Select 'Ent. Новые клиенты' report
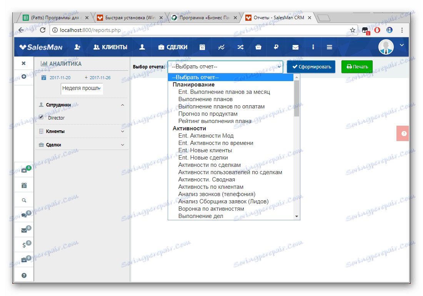423x296 pixels. [231, 150]
